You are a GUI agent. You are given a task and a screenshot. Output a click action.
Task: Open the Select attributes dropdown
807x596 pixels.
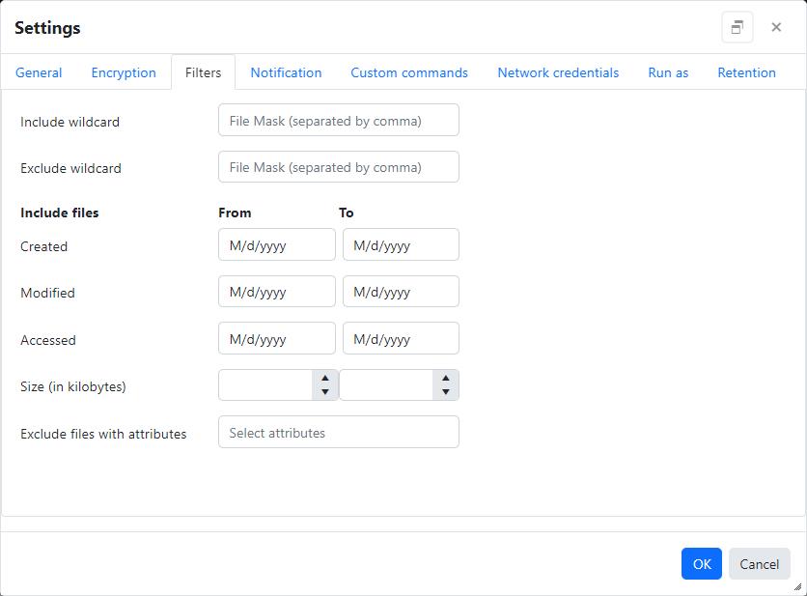point(339,432)
